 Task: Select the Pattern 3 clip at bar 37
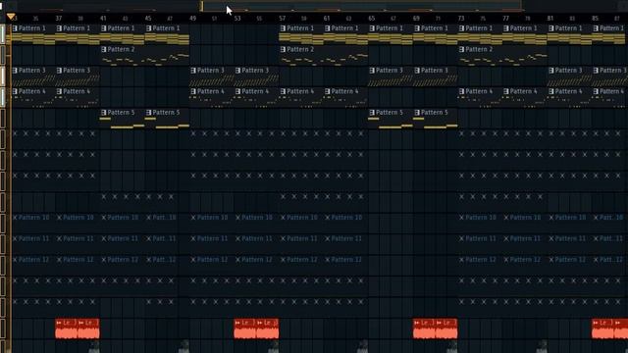(x=78, y=76)
